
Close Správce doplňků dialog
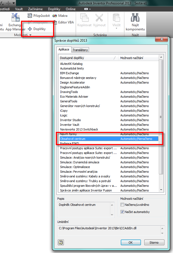pos(161,39)
